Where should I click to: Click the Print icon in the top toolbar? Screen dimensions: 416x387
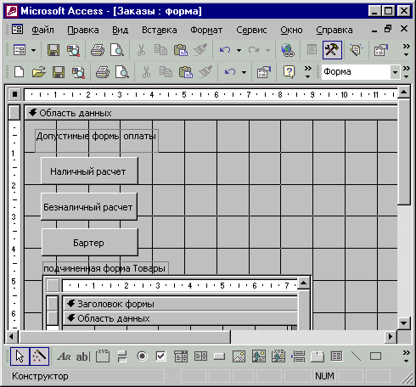coord(98,50)
